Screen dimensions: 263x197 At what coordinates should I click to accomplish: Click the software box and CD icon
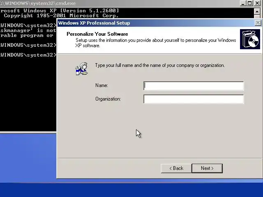click(x=250, y=39)
